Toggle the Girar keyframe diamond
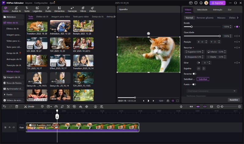Screen dimensions: 244x144 [237, 63]
